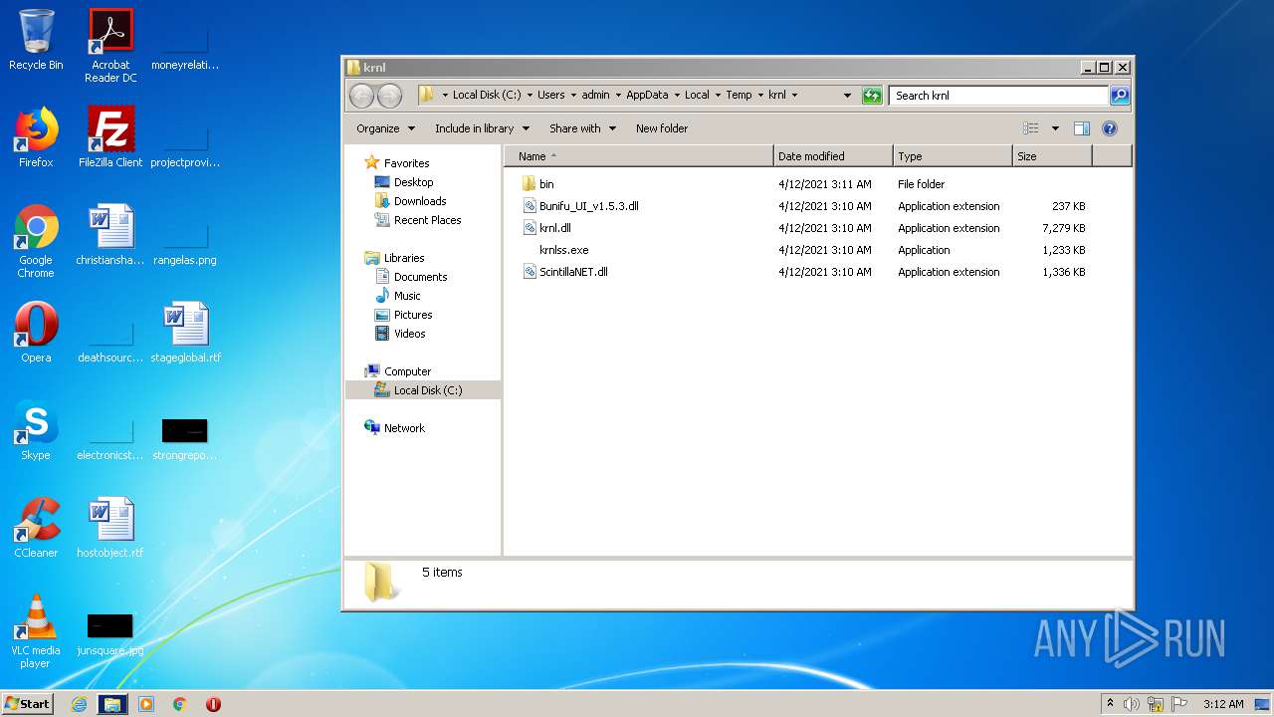1274x717 pixels.
Task: Click the refresh button beside address bar
Action: point(872,96)
